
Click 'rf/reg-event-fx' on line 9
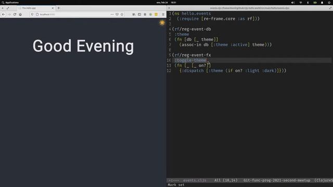coord(193,55)
